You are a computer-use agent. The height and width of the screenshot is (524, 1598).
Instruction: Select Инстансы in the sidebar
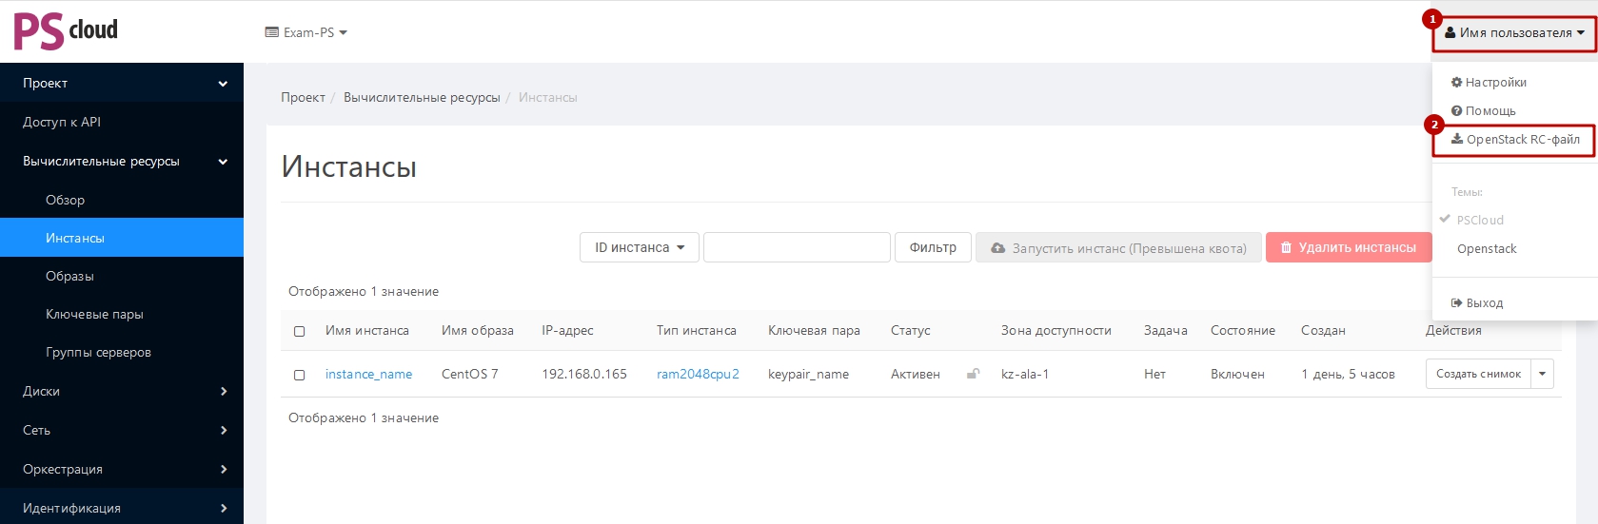pyautogui.click(x=122, y=238)
